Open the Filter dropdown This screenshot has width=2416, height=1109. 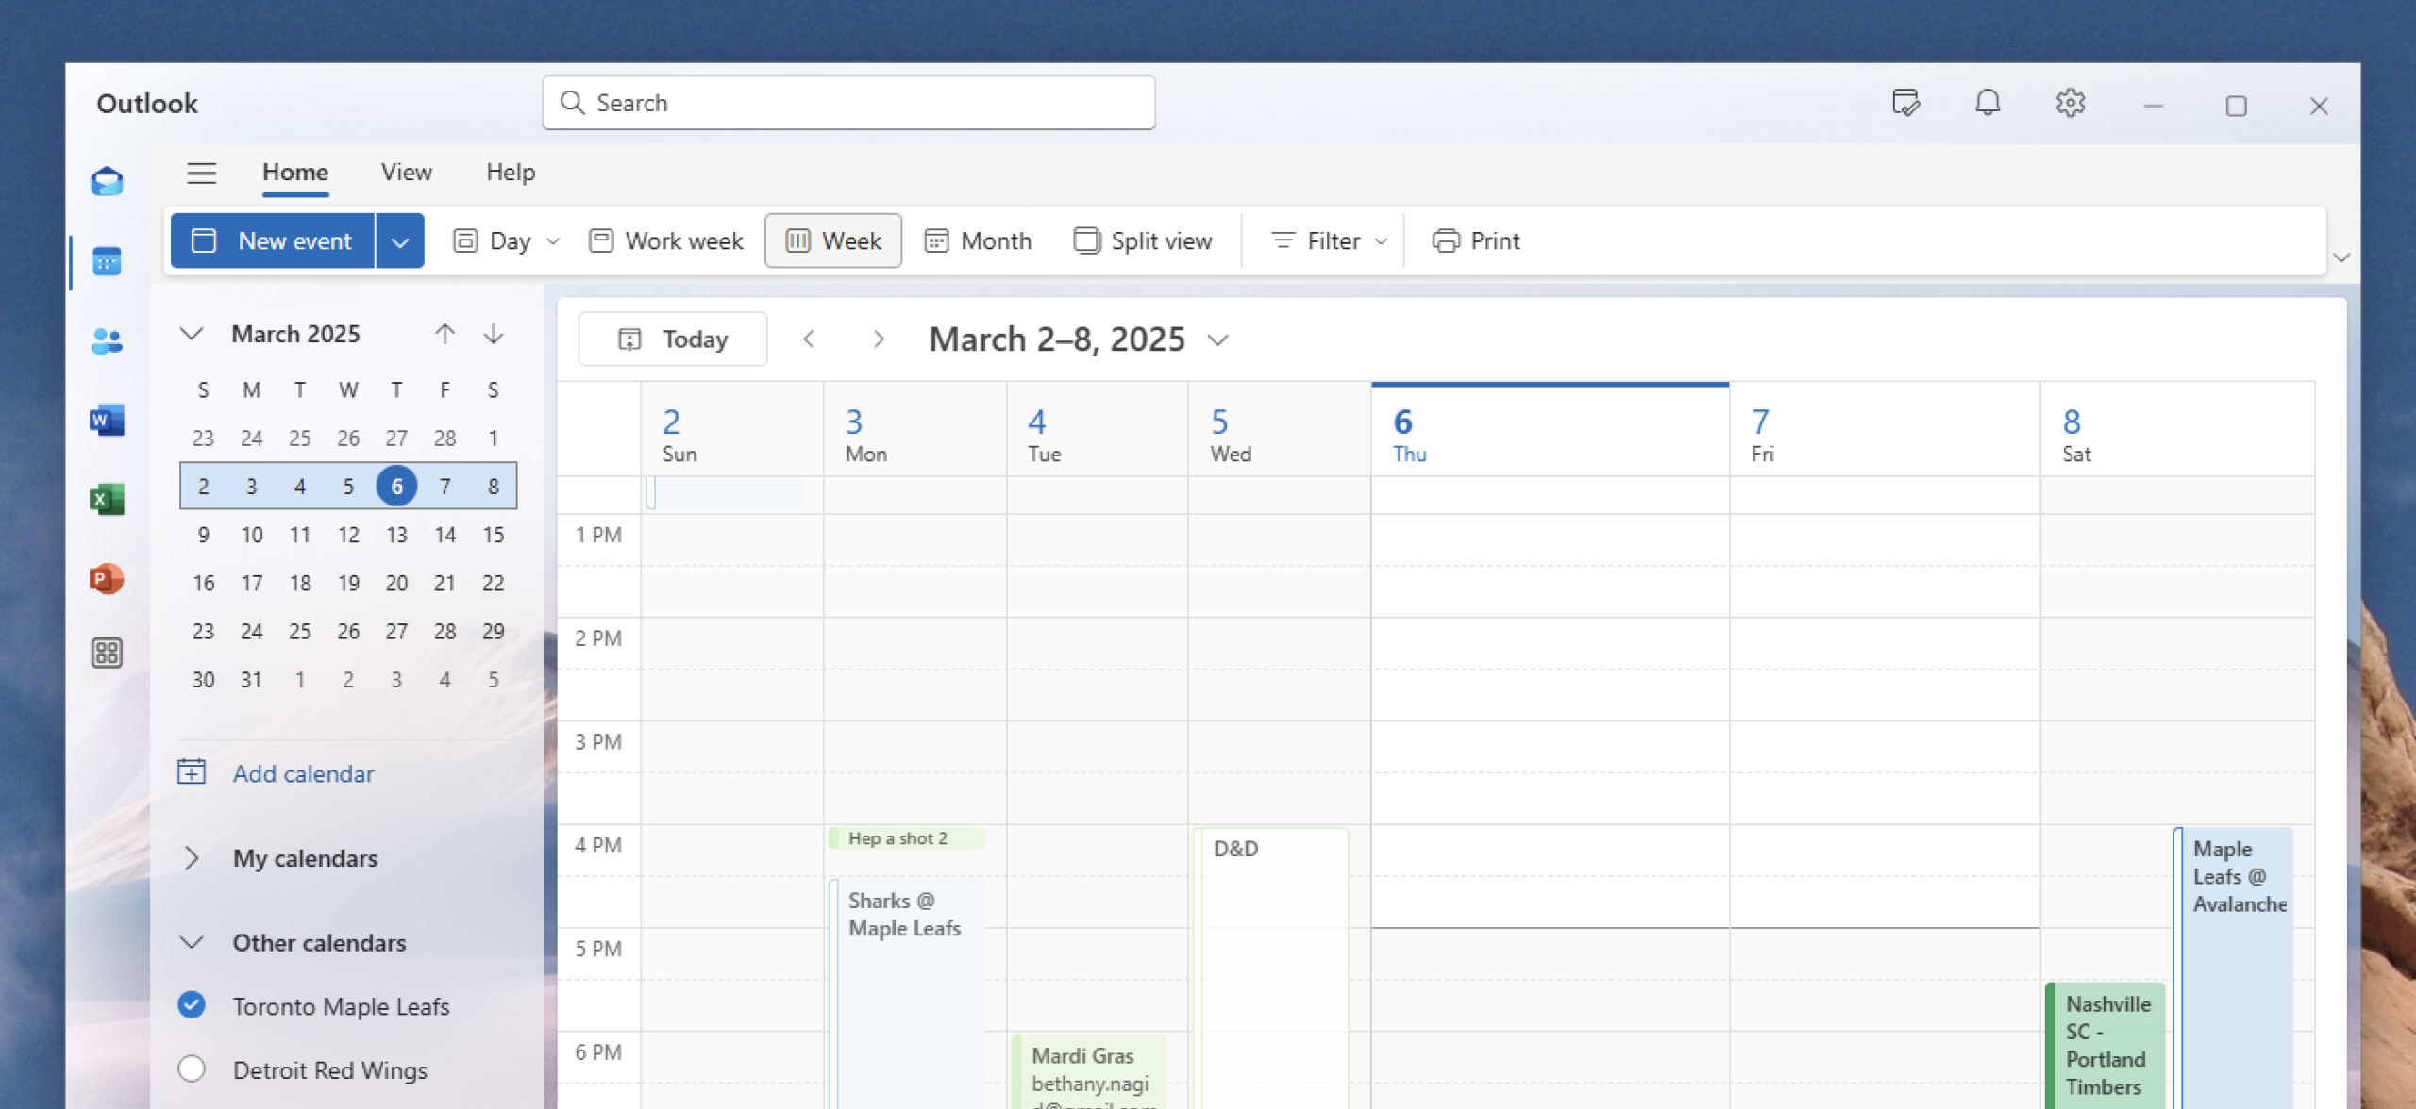(x=1330, y=241)
